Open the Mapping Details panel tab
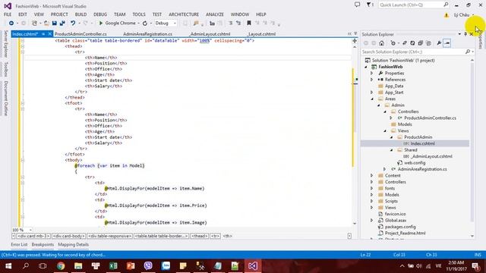The width and height of the screenshot is (486, 273). pyautogui.click(x=74, y=244)
